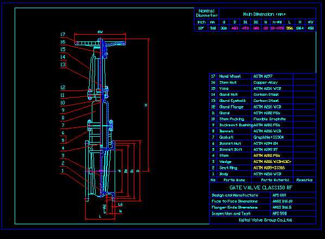325x239 pixels.
Task: Select the Face to Face Dimensions label
Action: pos(234,201)
